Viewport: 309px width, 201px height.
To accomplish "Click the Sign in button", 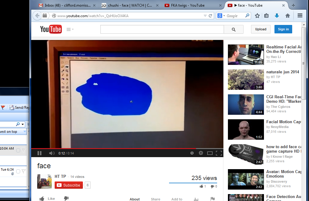I will pos(283,29).
